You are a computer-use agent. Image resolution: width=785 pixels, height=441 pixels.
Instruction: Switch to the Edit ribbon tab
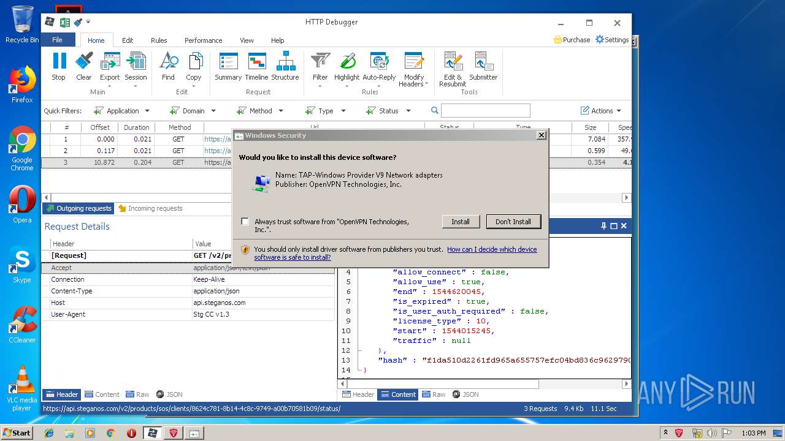point(128,40)
